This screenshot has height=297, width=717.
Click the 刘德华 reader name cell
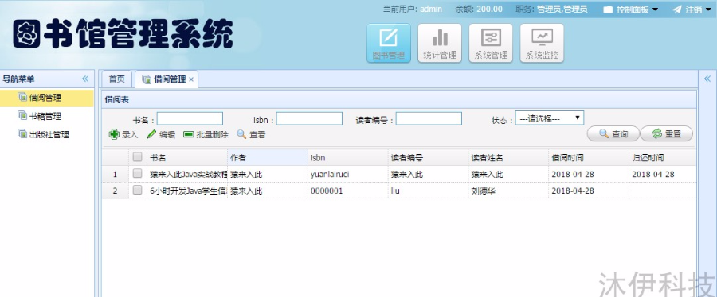point(509,191)
